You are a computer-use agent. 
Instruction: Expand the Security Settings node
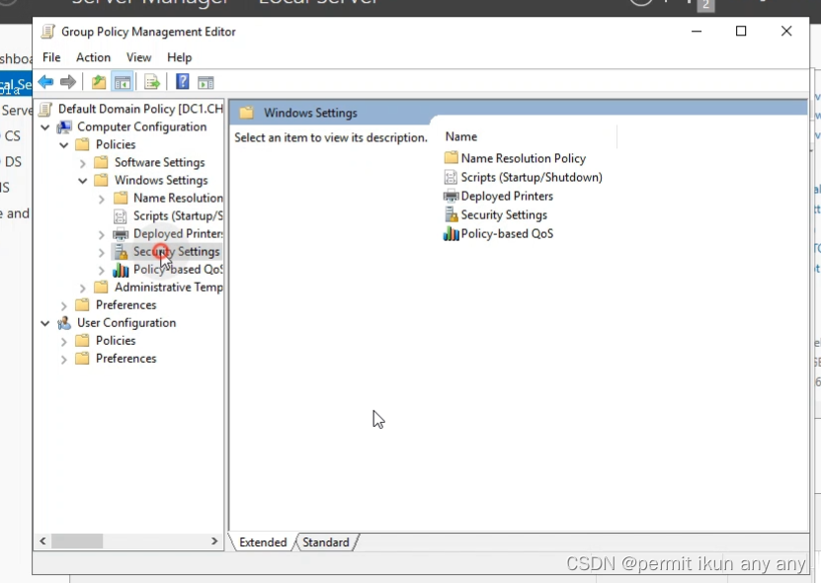point(102,252)
